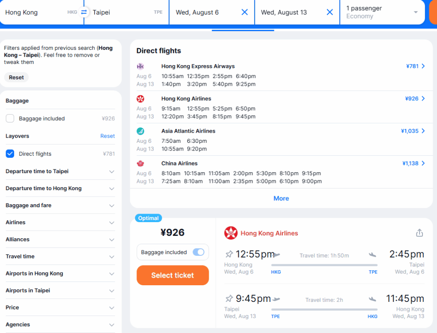The height and width of the screenshot is (333, 437).
Task: Pin the 9:45pm return flight
Action: 229,298
